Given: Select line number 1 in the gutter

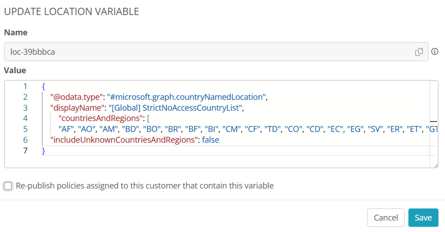Looking at the screenshot, I should click(25, 86).
